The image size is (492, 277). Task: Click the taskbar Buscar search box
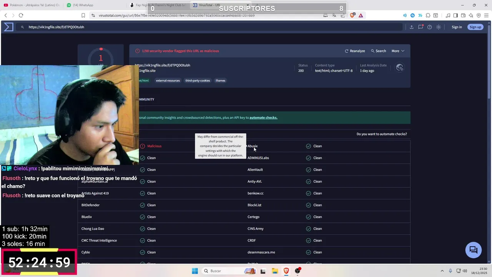click(x=229, y=271)
